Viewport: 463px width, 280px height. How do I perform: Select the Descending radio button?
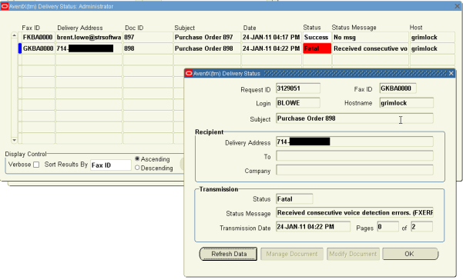(x=137, y=168)
